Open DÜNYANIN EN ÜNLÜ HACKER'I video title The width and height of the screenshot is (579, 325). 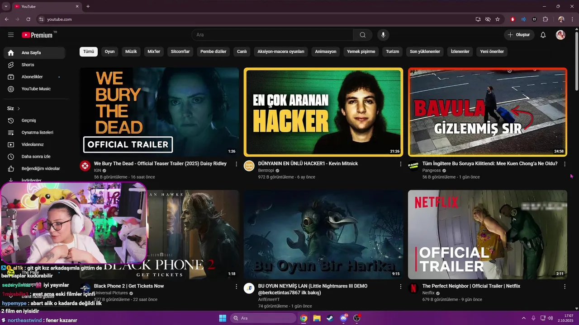pos(308,163)
